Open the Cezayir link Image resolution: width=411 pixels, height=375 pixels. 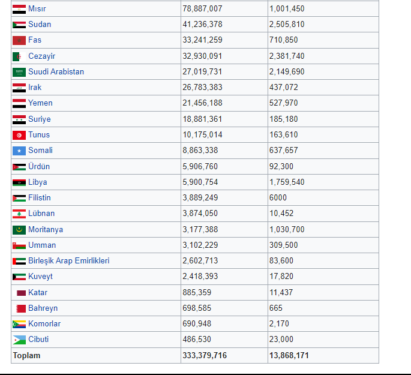41,56
